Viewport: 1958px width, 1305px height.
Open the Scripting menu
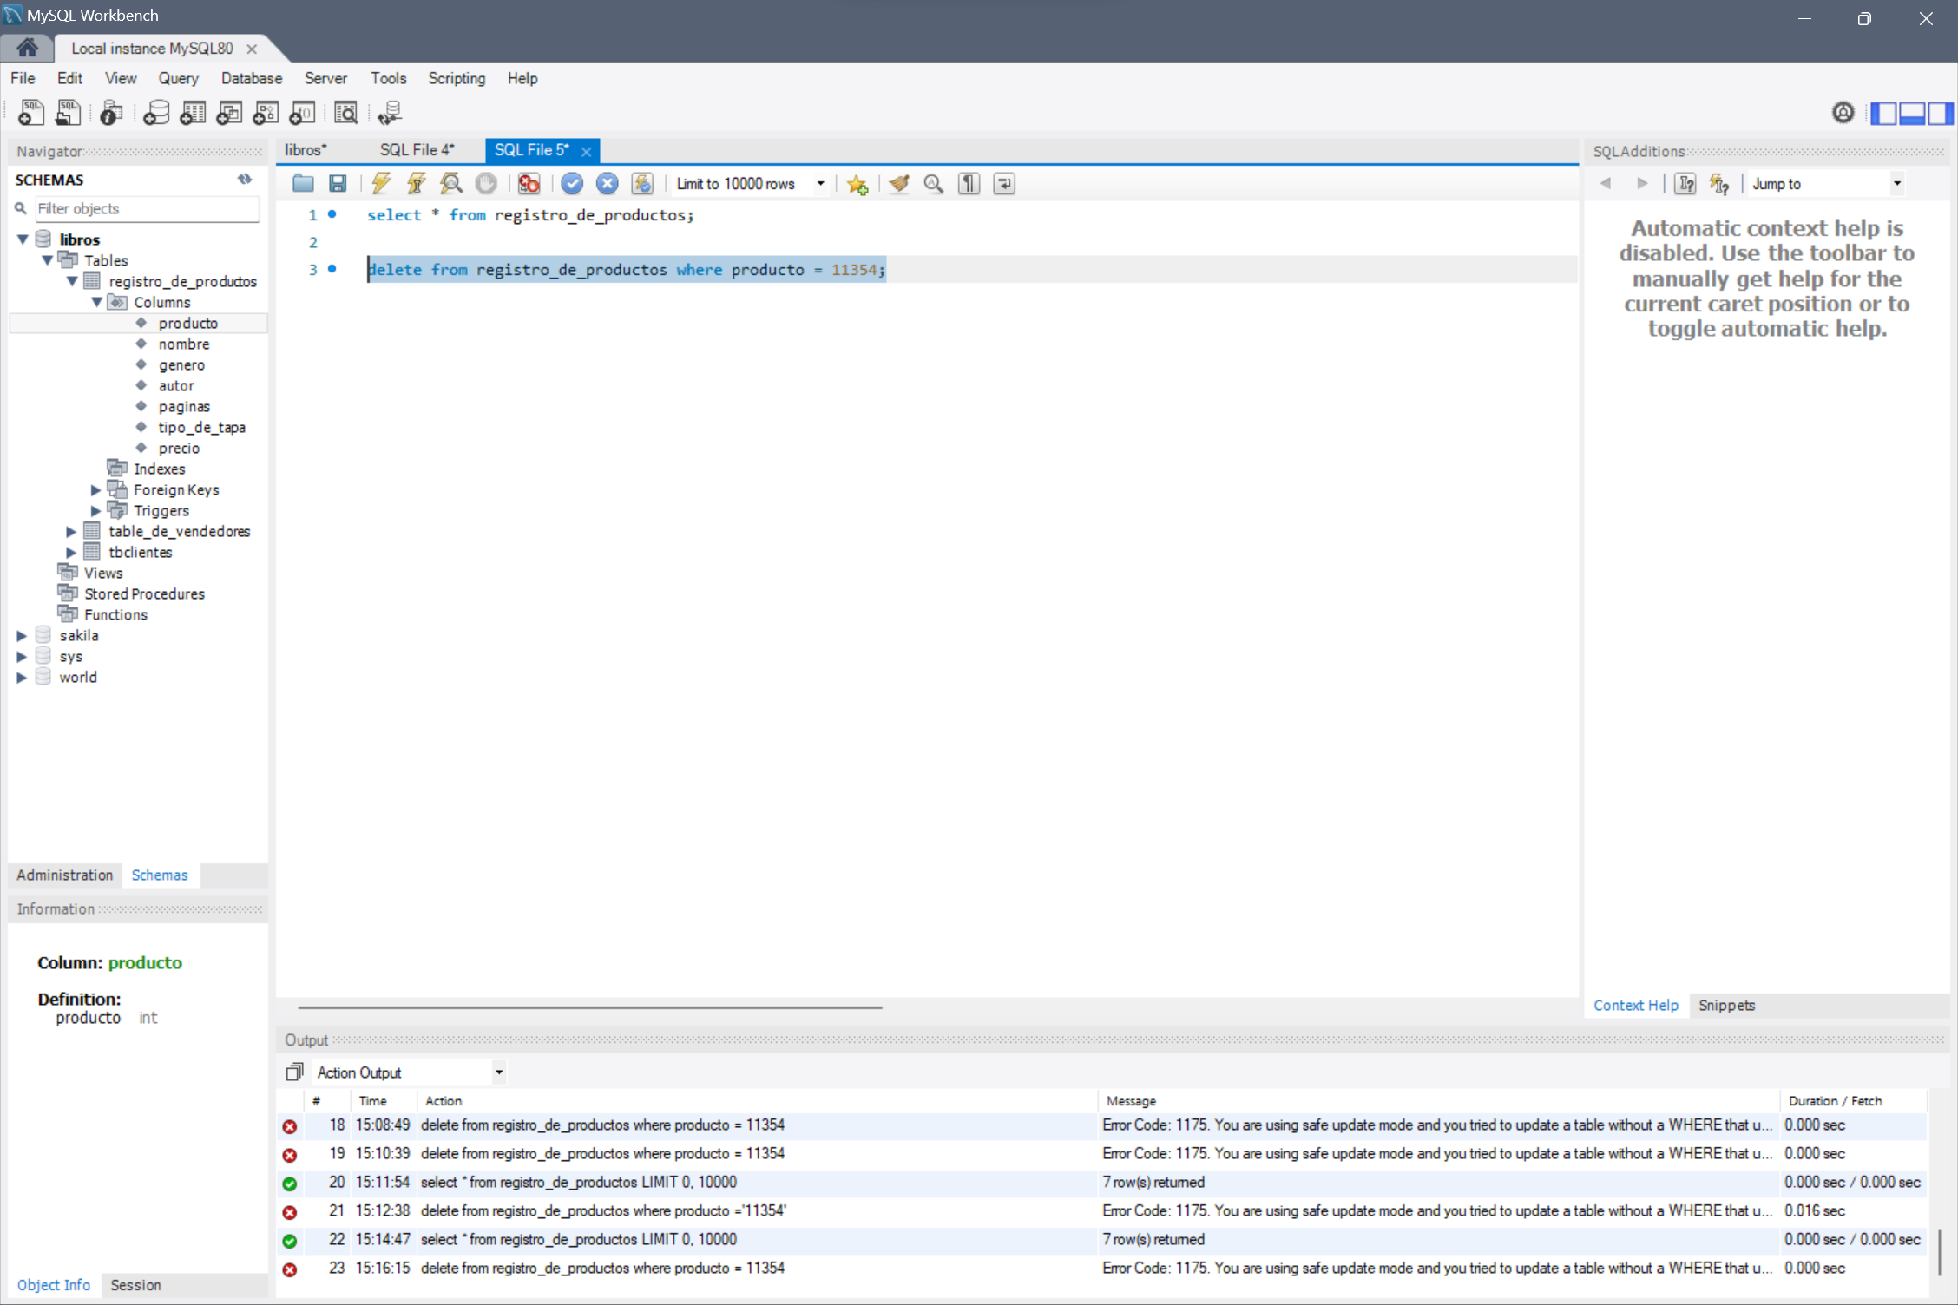pos(457,78)
